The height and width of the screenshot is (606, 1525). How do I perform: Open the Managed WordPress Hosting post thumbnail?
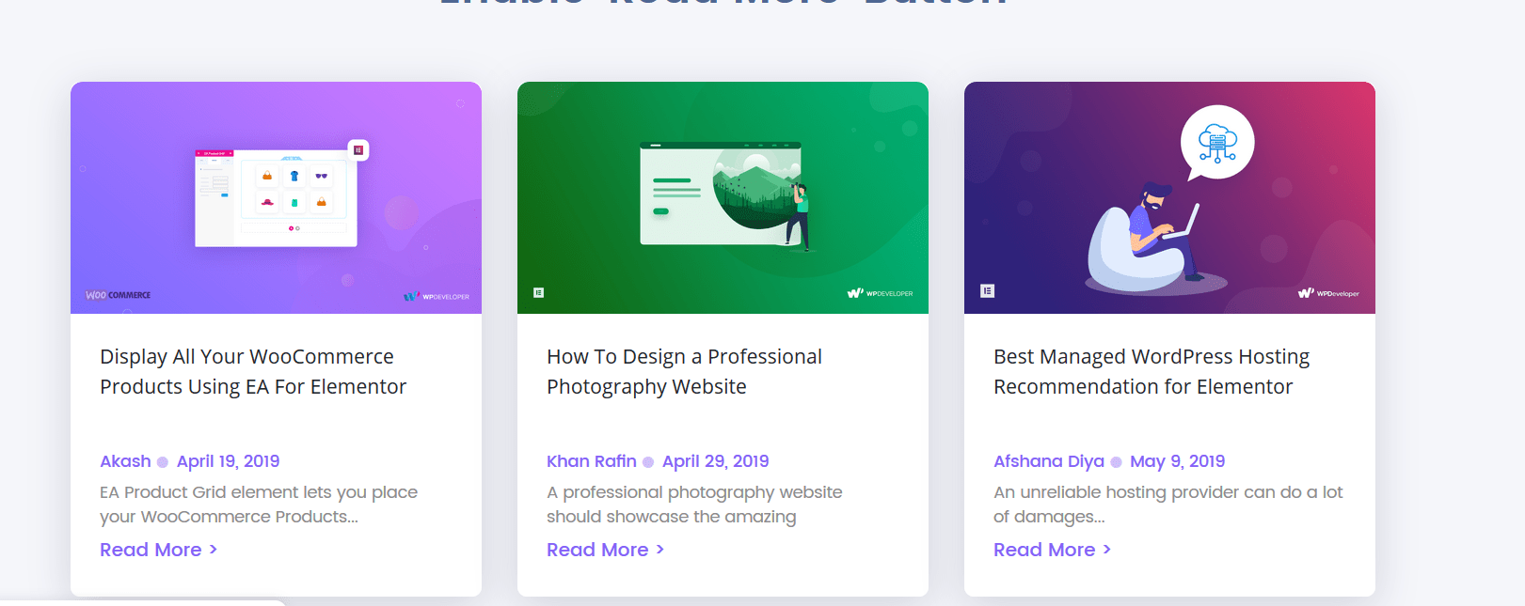(1169, 197)
